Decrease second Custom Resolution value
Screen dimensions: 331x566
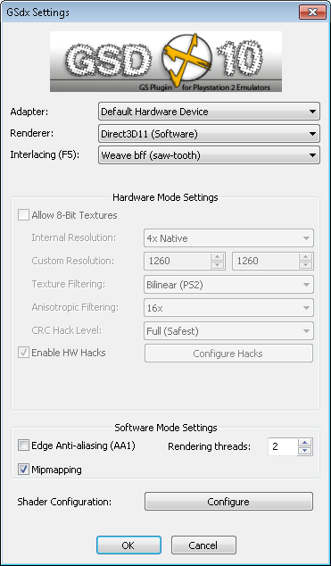tap(306, 265)
